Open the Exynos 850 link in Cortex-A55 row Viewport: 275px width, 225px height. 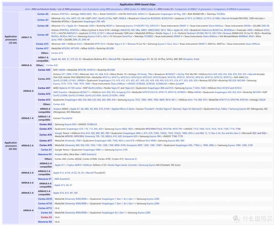[x=70, y=124]
